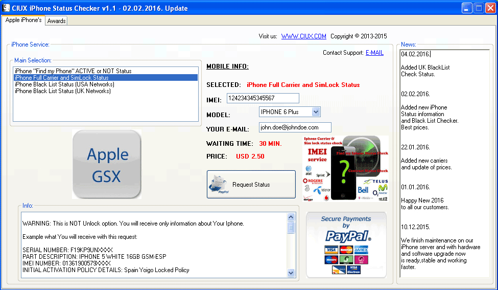The height and width of the screenshot is (290, 498).
Task: Select iPhone "Find my Phone" ACTIVE or NOT Status
Action: [x=105, y=71]
